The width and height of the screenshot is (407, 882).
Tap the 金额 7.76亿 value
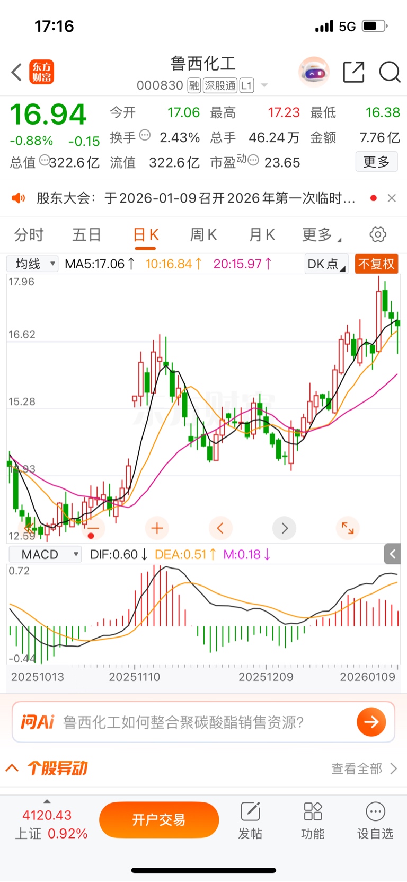point(379,137)
